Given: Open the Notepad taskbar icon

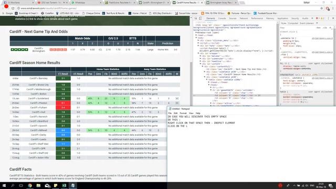Looking at the screenshot, I should (73, 185).
